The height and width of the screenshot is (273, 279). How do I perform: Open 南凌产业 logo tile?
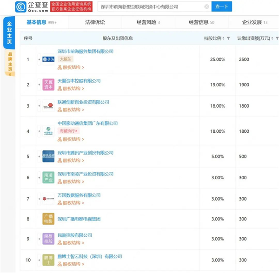48,177
